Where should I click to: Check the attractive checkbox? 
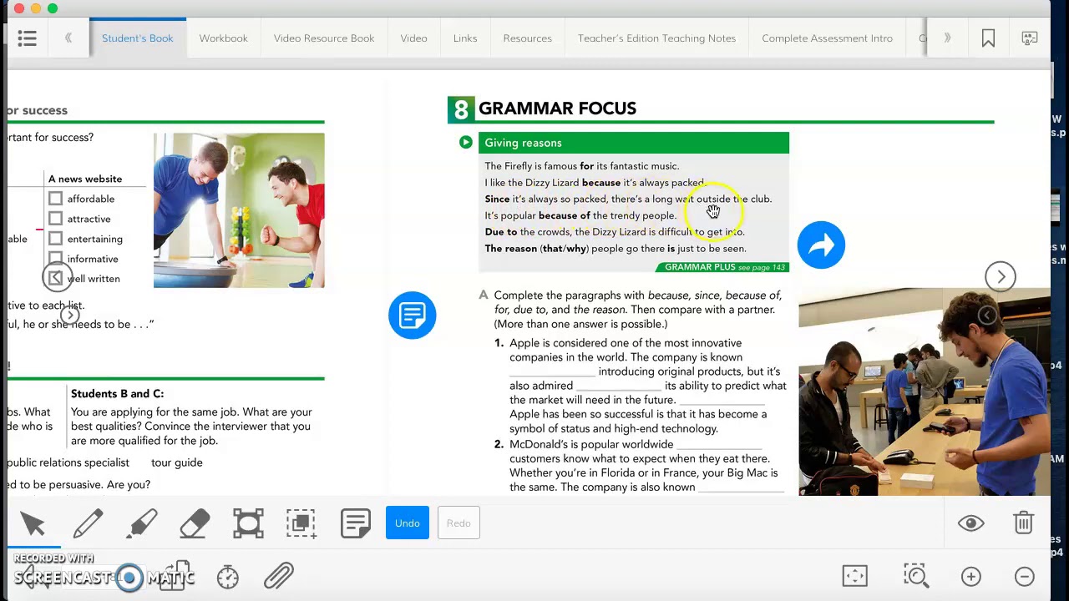coord(55,219)
